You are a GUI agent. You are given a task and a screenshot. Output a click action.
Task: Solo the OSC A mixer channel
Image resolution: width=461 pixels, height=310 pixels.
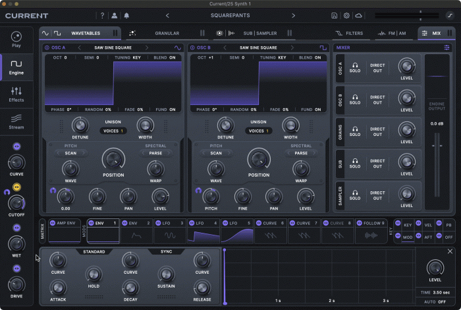tap(355, 68)
